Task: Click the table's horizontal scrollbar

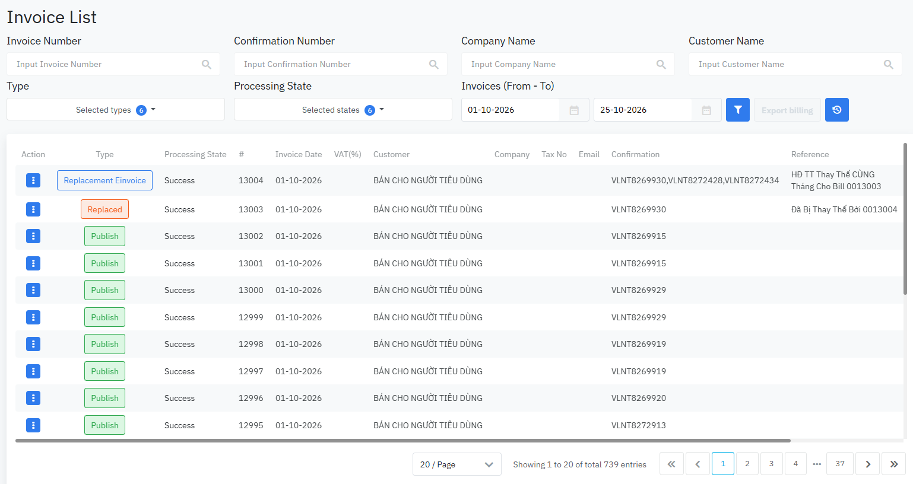Action: (x=403, y=441)
